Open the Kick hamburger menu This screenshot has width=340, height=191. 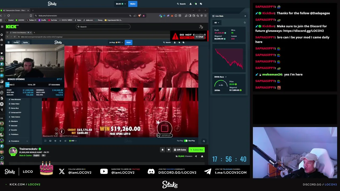pos(2,27)
